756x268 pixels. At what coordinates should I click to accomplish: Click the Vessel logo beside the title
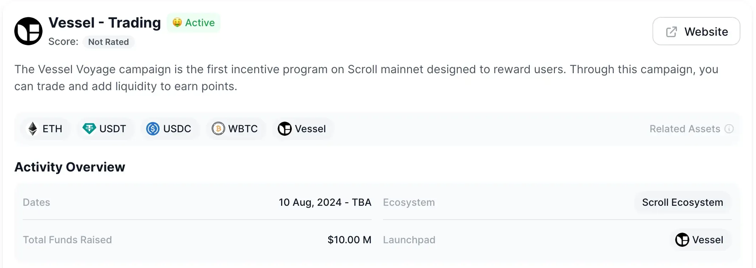click(x=28, y=31)
